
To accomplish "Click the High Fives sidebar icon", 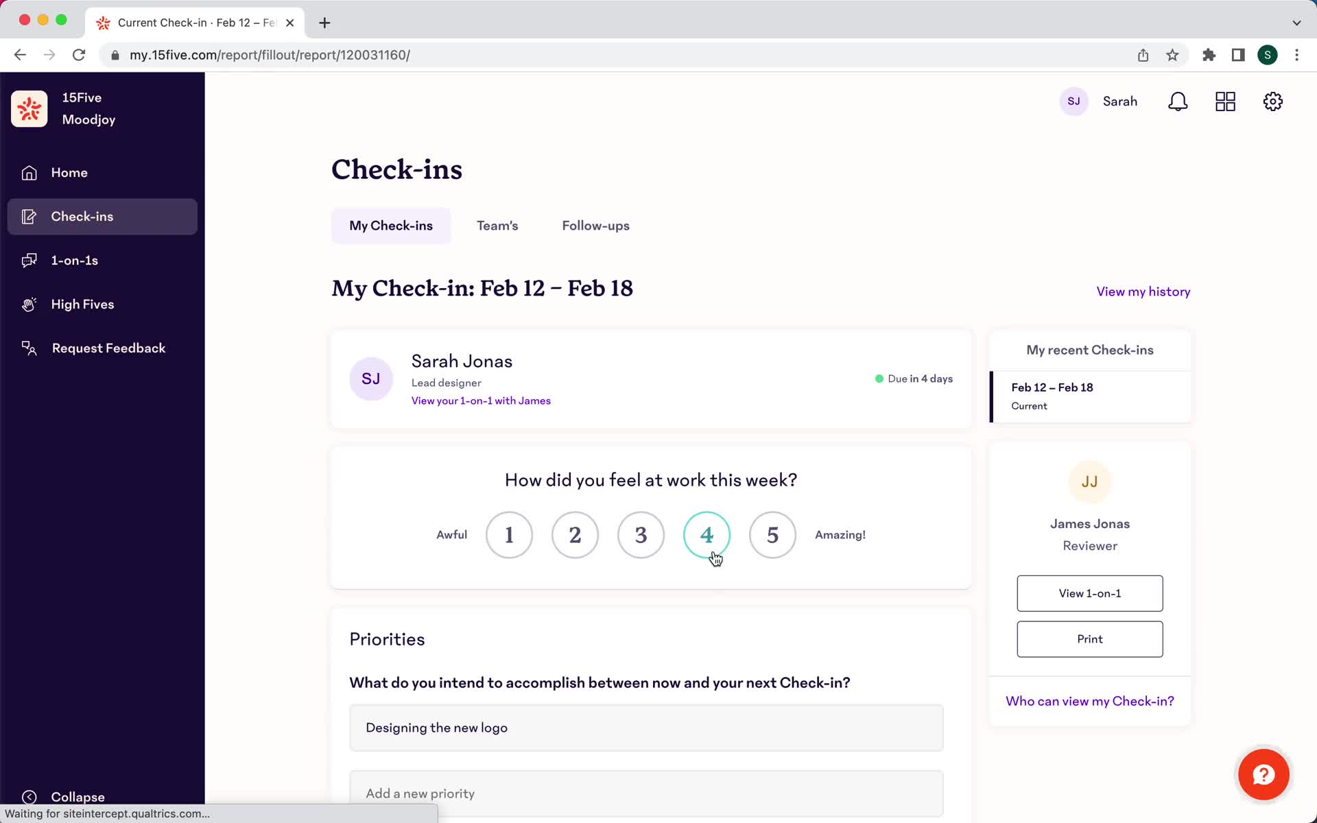I will point(27,303).
